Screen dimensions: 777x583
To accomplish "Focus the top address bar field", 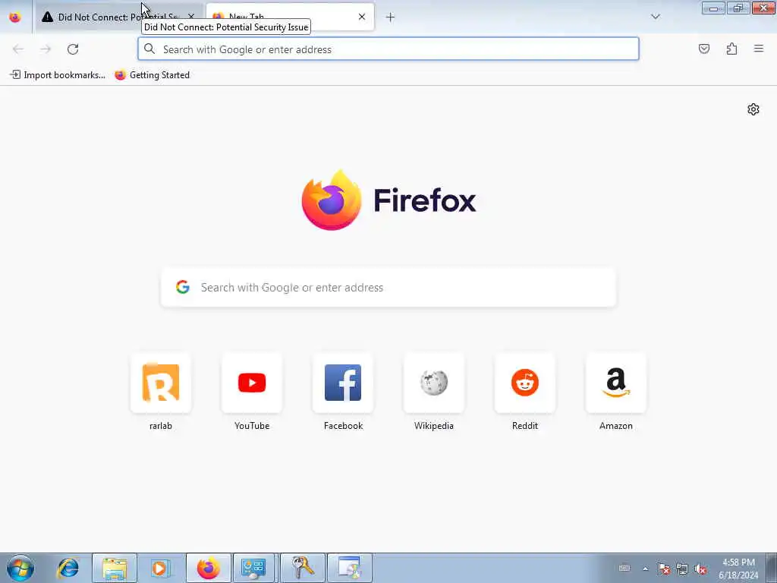I will click(388, 49).
